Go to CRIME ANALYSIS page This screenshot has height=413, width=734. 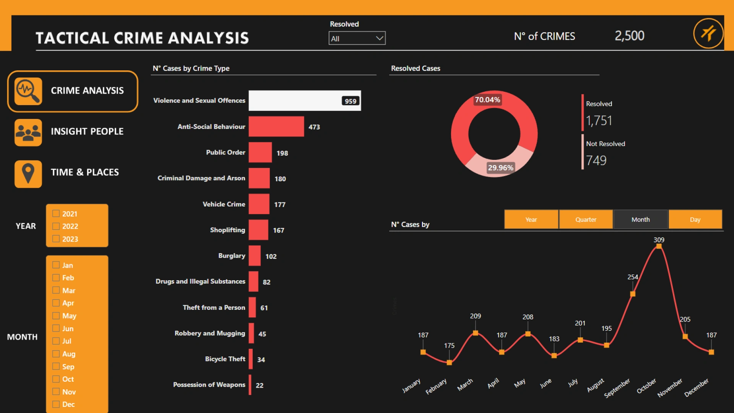73,91
